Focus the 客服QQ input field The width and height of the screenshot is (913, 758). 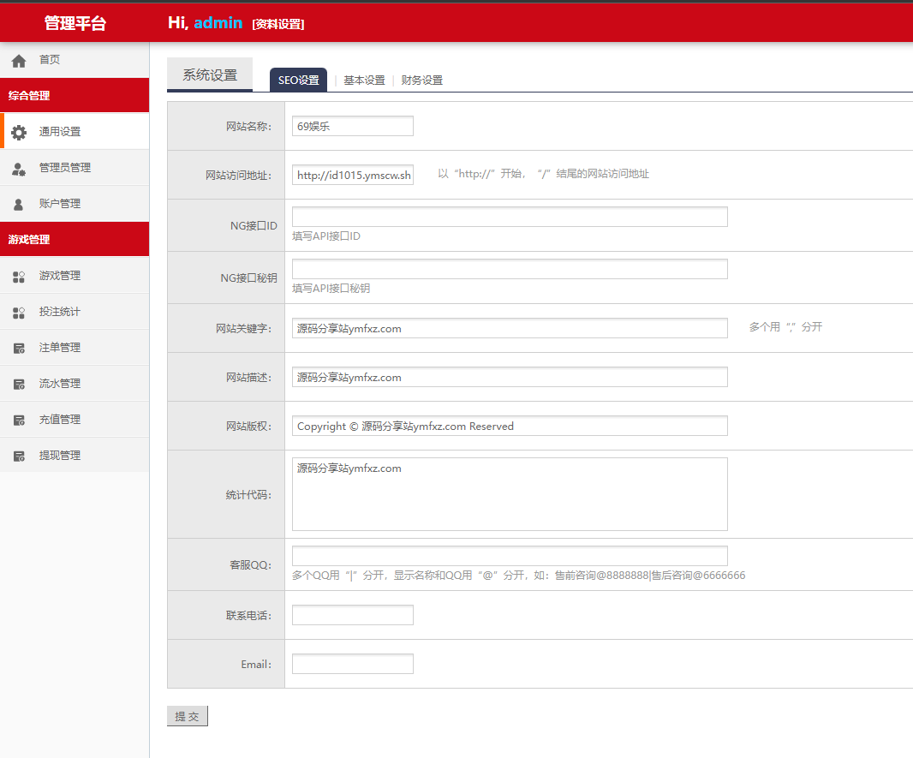click(510, 556)
